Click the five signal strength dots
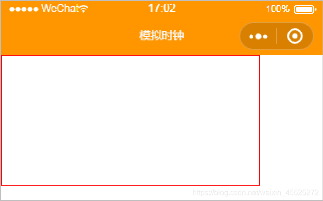The image size is (323, 201). (x=24, y=9)
